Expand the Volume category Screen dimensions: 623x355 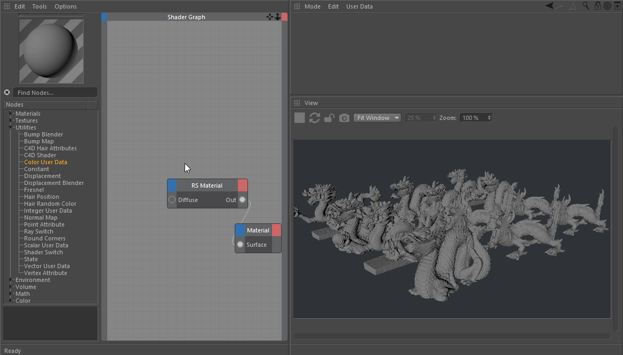coord(10,287)
